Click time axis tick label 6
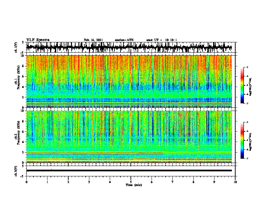The height and width of the screenshot is (204, 265). coord(152,182)
